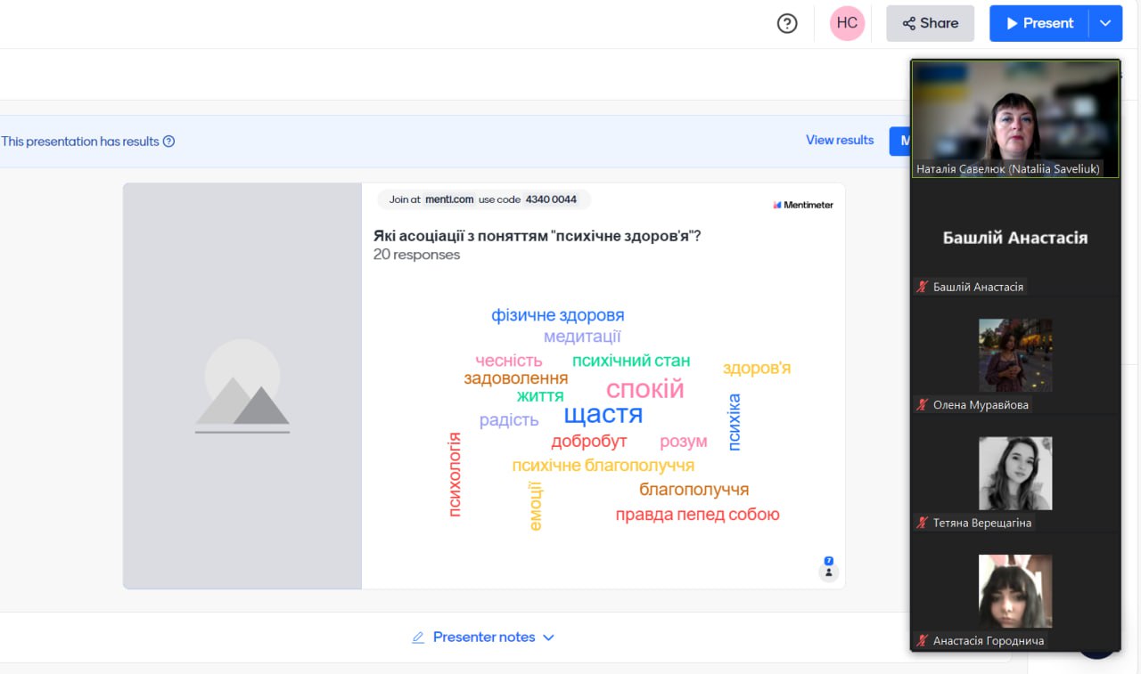This screenshot has height=674, width=1141.
Task: Click the info icon beside presentation results
Action: point(169,142)
